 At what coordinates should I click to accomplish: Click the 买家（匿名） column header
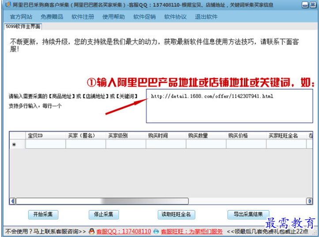86,135
